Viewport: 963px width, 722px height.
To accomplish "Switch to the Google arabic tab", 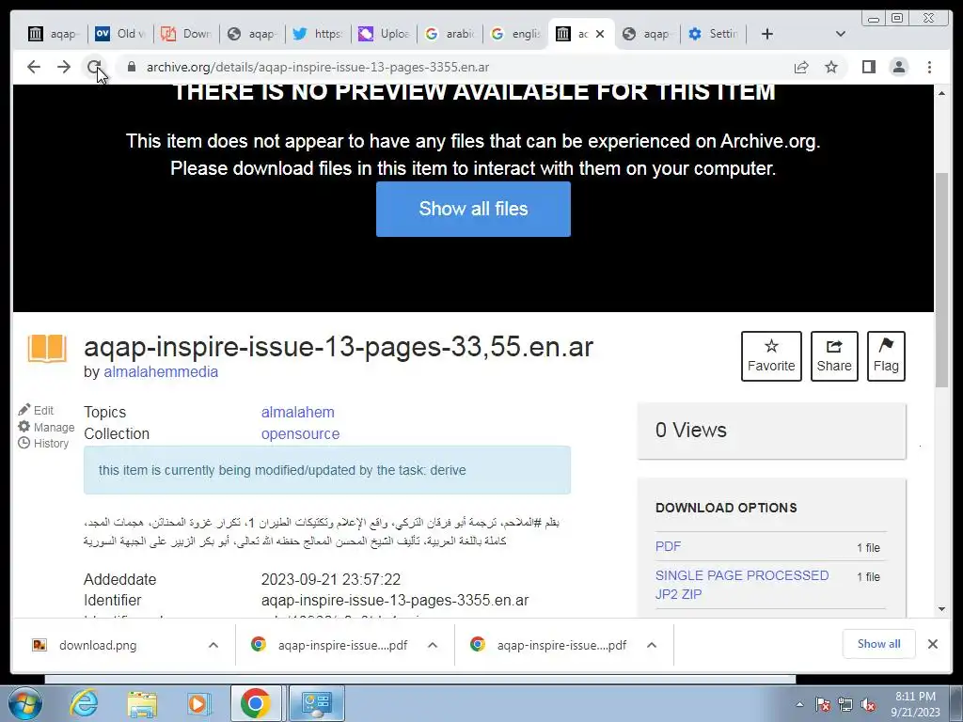I will point(450,34).
